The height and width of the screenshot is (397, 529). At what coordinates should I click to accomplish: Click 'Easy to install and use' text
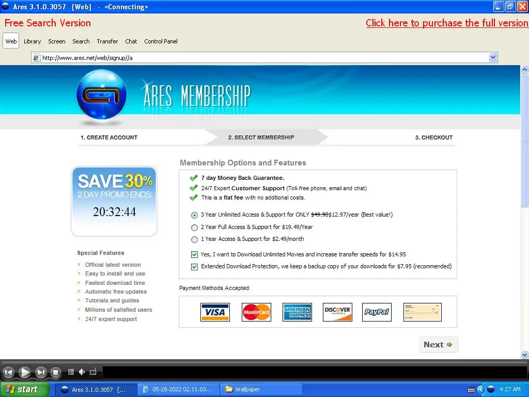(115, 273)
